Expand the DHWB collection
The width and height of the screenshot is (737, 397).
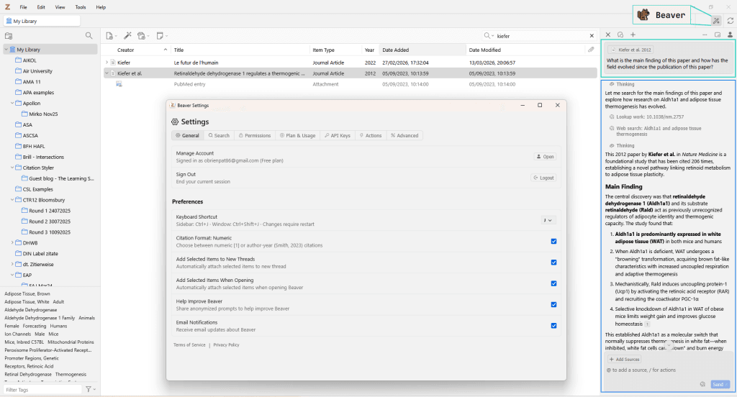(12, 242)
